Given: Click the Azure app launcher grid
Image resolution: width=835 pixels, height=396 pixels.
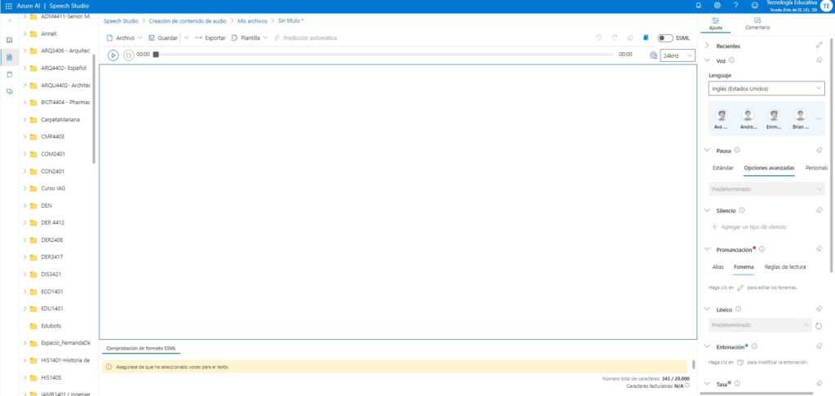Looking at the screenshot, I should (x=8, y=6).
